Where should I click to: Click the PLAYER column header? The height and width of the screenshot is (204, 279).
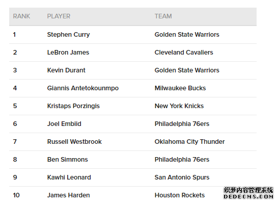(59, 16)
